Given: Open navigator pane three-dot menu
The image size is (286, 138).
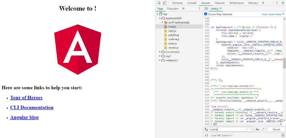Looking at the screenshot, I should click(x=199, y=9).
